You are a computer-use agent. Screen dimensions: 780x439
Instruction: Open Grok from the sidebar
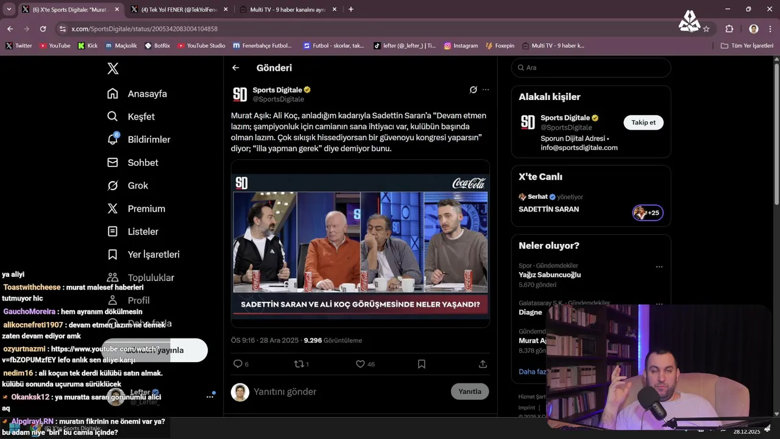[128, 185]
